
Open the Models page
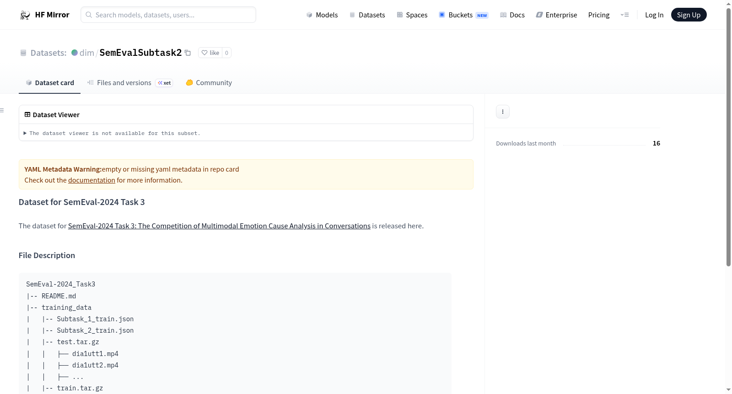click(322, 15)
